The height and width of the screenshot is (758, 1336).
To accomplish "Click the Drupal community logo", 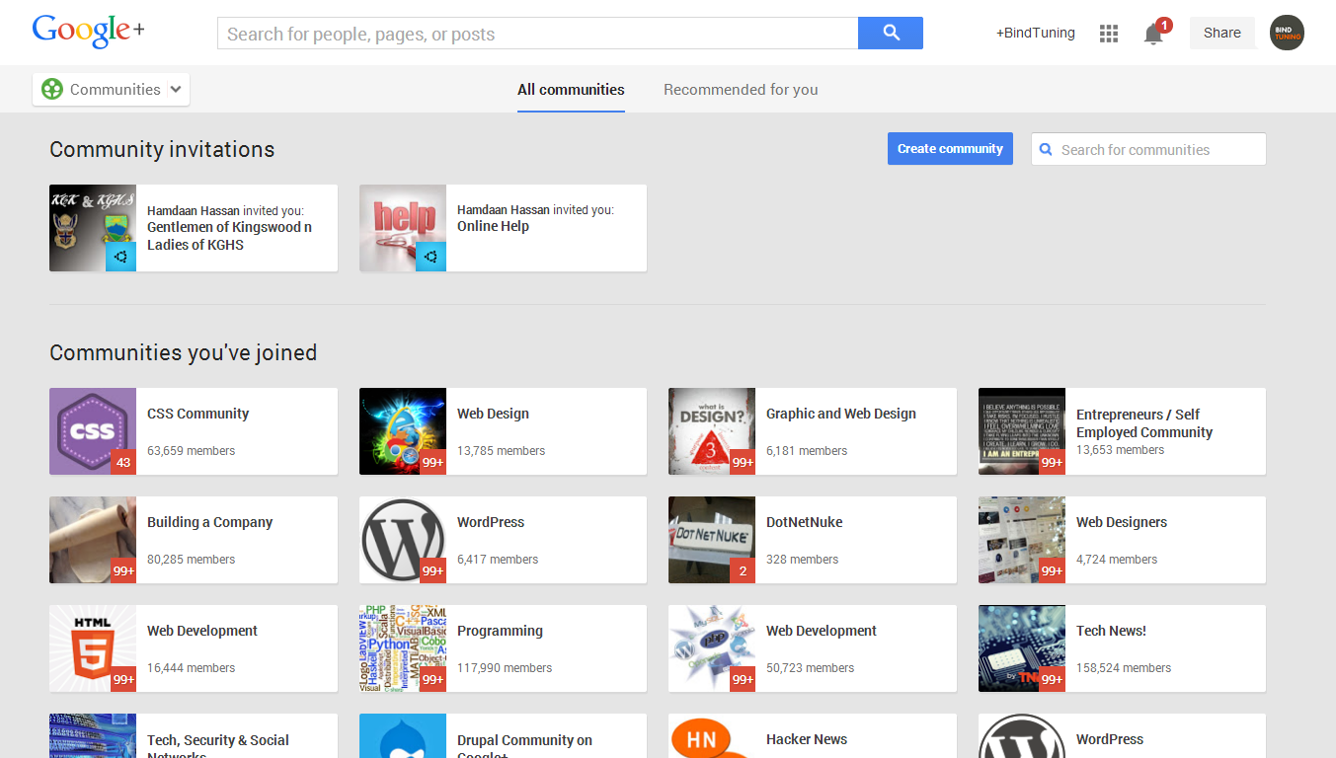I will tap(403, 735).
